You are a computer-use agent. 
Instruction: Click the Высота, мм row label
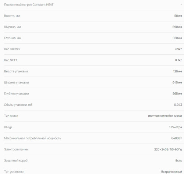click(x=12, y=16)
